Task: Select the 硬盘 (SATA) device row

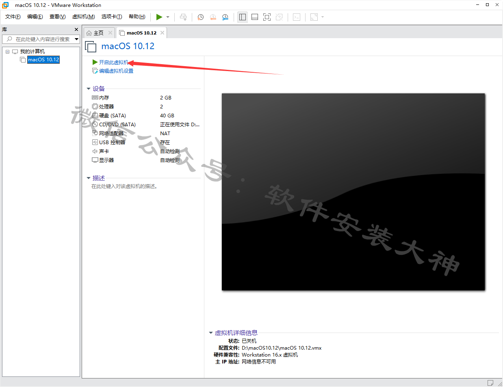Action: pos(146,116)
